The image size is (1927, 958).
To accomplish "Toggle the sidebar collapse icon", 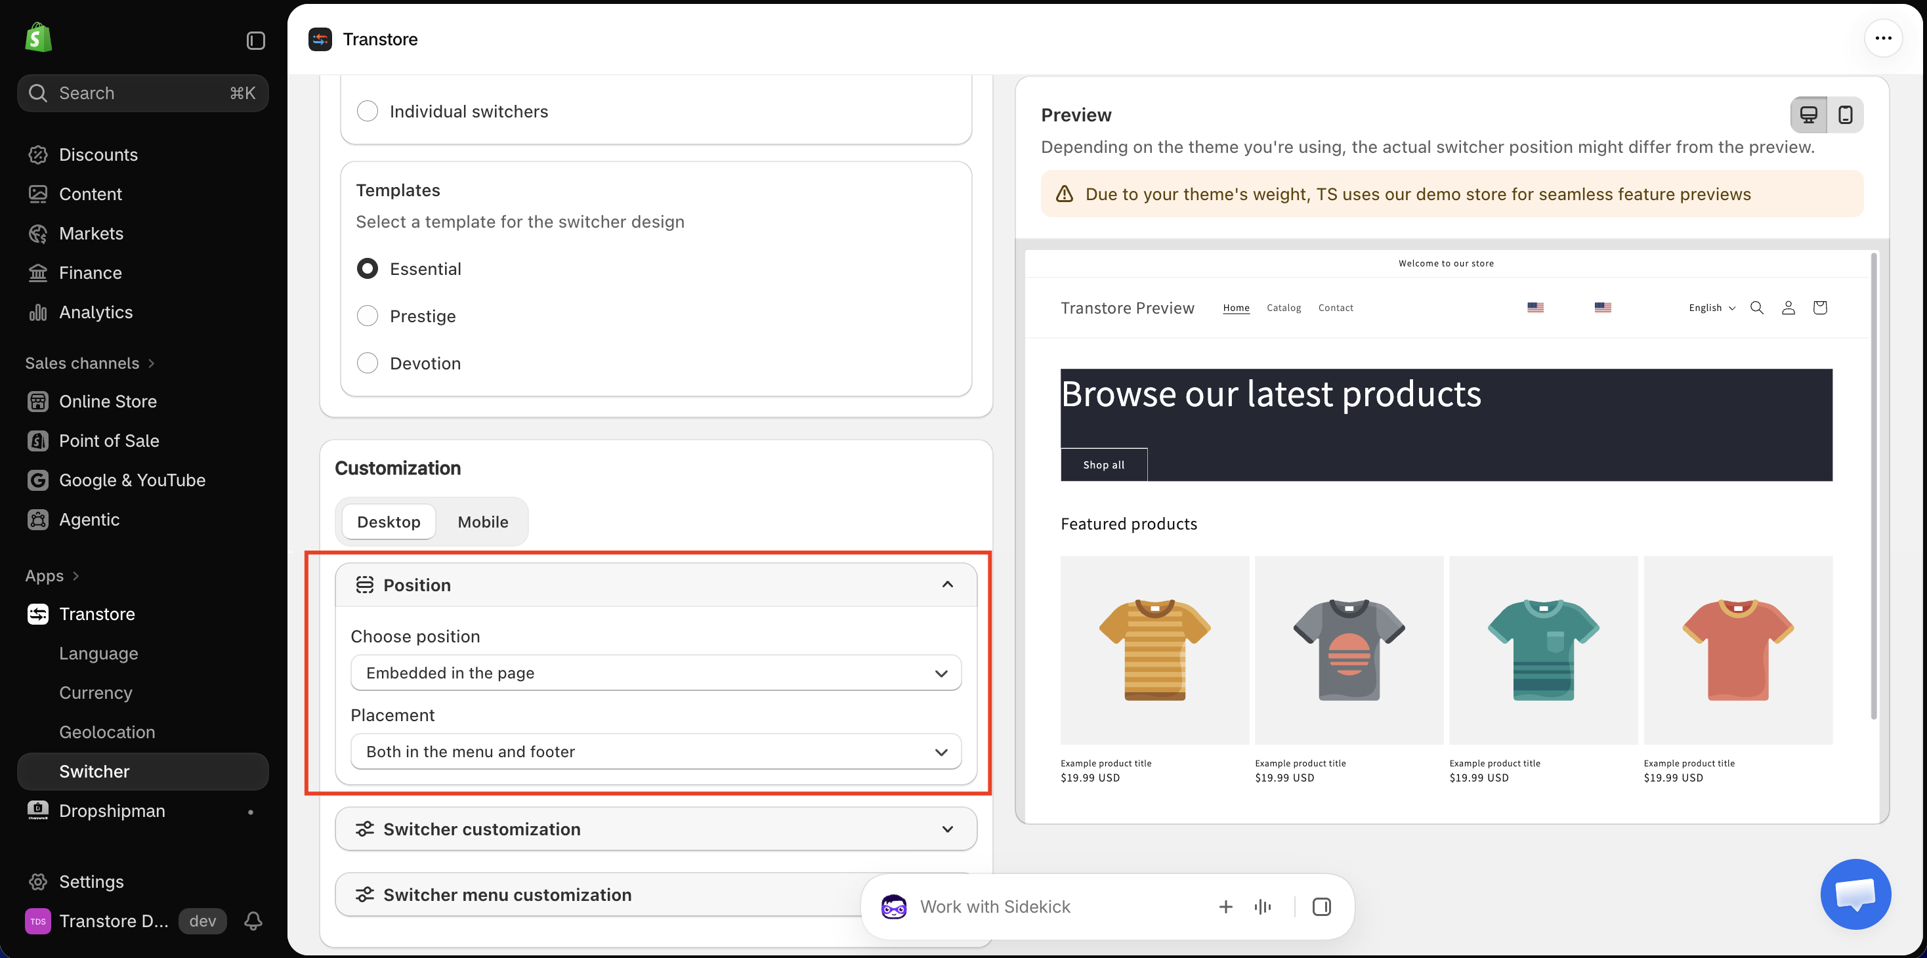I will pos(256,41).
